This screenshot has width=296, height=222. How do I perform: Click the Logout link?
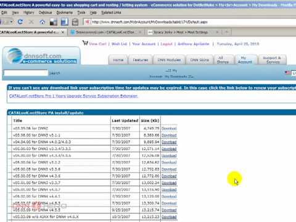tap(166, 44)
